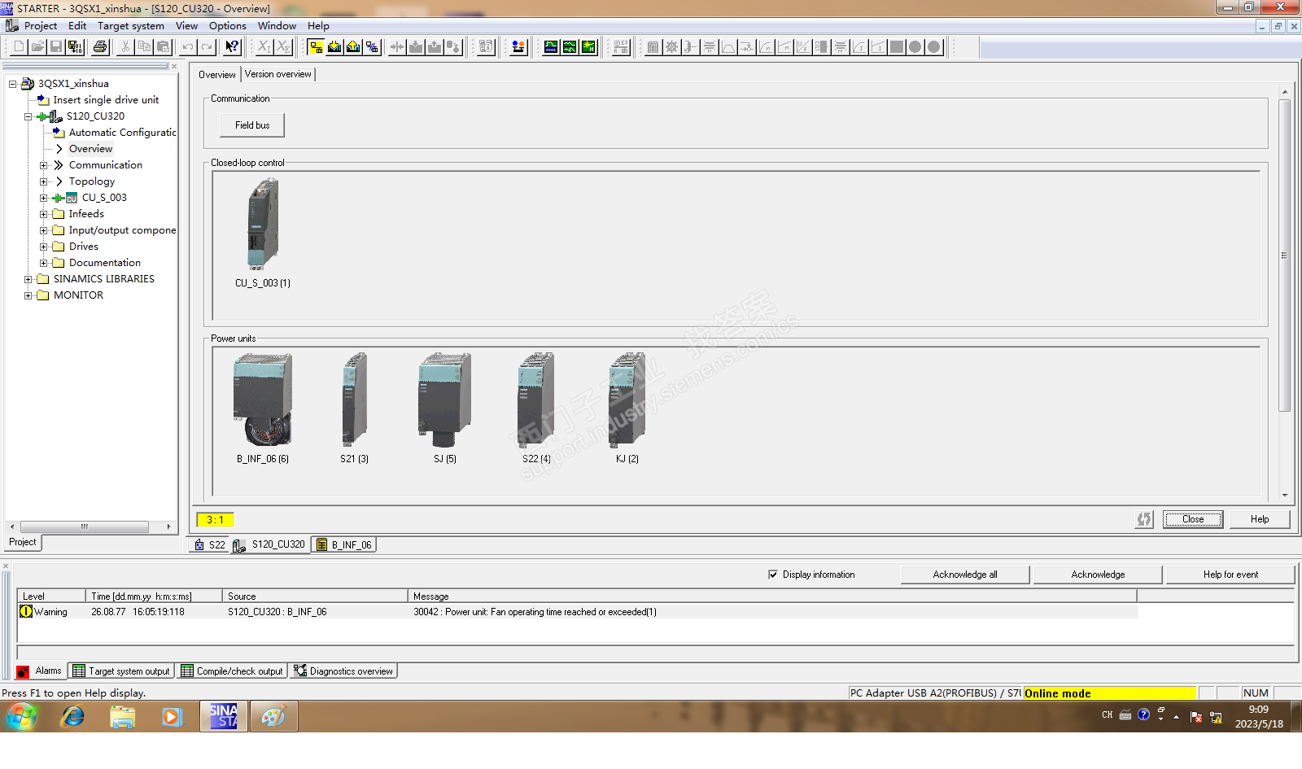Click the Windows Start button
The width and height of the screenshot is (1302, 769).
click(x=22, y=717)
